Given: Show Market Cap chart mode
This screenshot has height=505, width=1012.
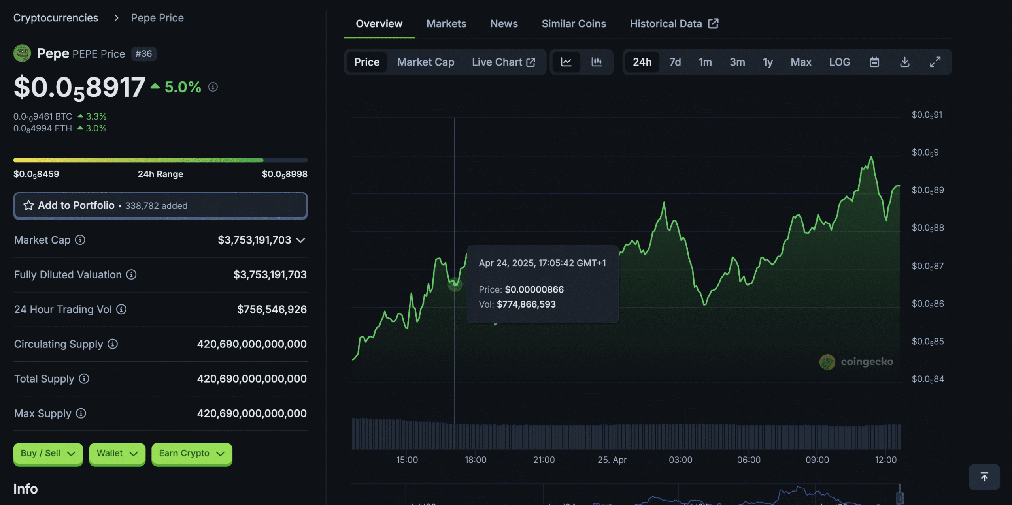Looking at the screenshot, I should (x=426, y=62).
